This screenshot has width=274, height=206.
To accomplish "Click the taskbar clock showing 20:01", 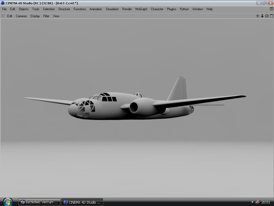I will (266, 202).
